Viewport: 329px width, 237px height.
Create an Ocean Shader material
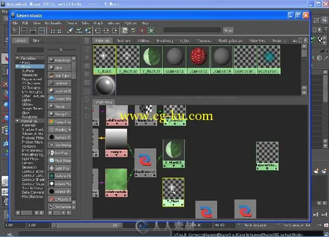(59, 99)
